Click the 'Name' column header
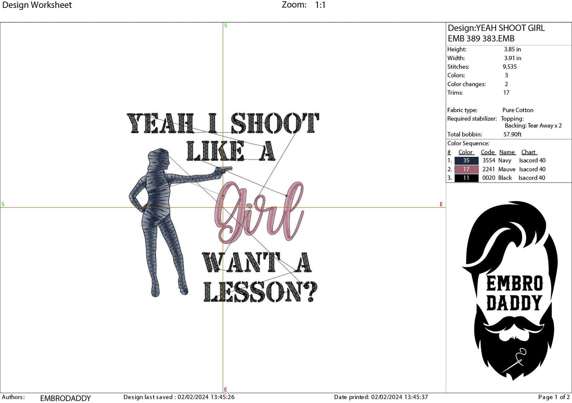The height and width of the screenshot is (403, 572). [507, 152]
